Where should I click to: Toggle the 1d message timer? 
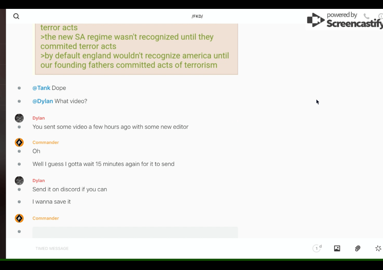pyautogui.click(x=317, y=248)
